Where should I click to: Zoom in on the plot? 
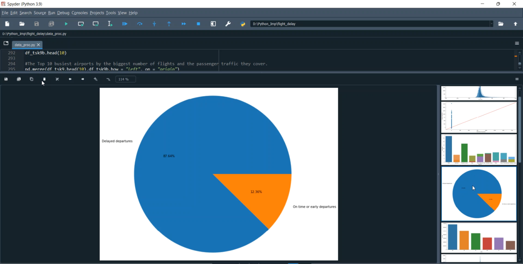[96, 79]
